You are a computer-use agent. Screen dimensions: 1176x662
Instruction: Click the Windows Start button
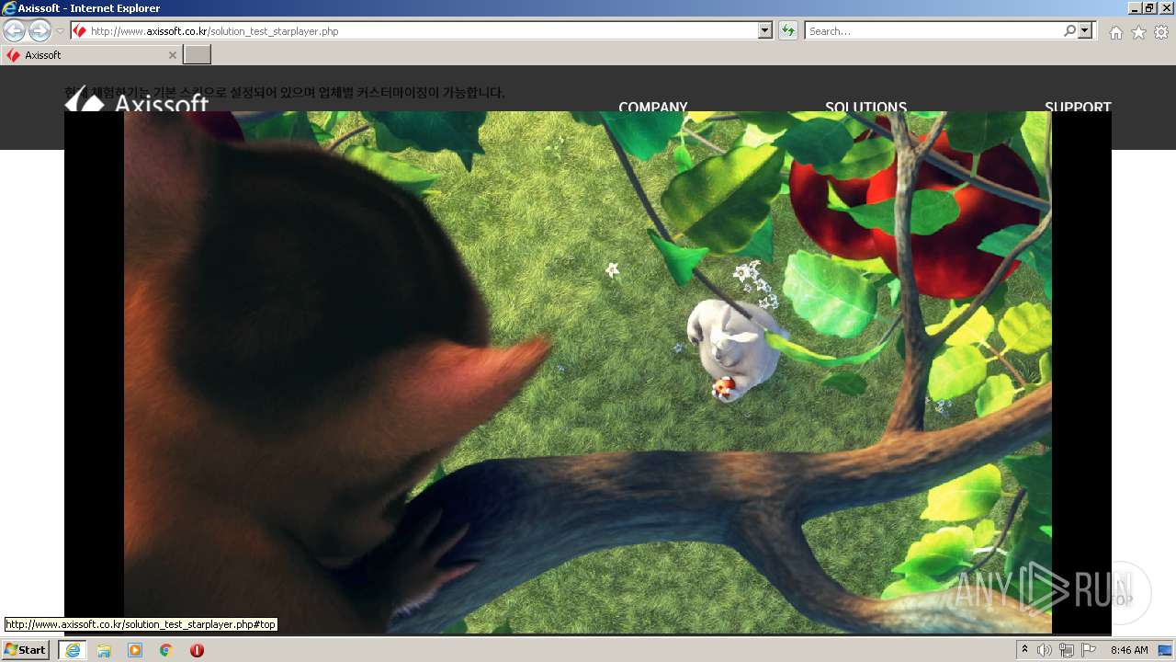click(x=26, y=650)
